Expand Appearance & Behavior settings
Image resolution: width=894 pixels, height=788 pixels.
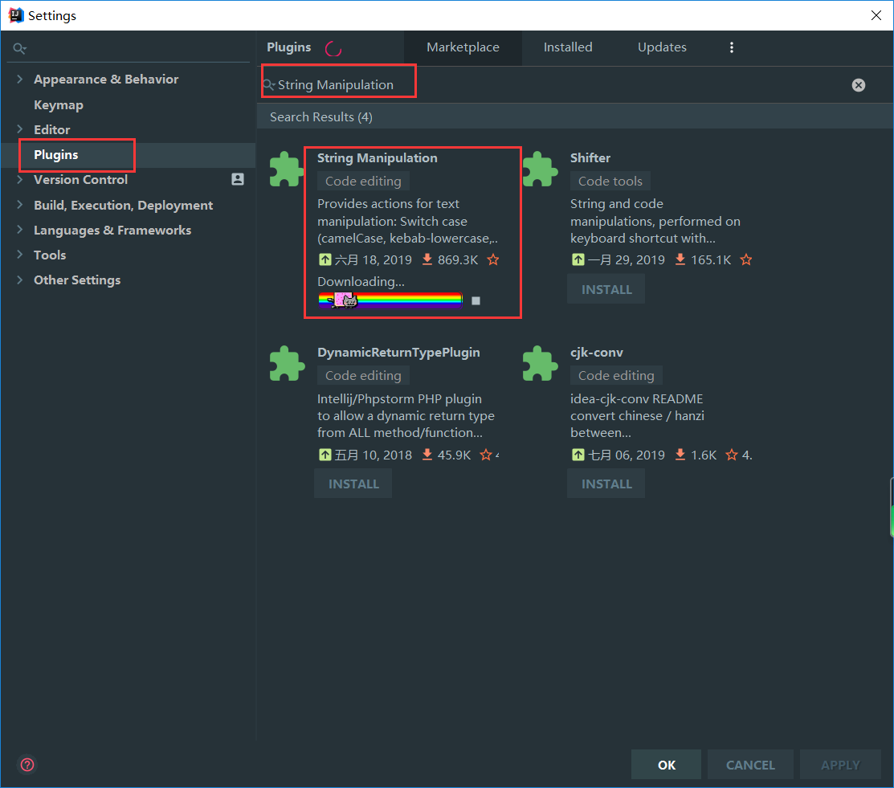point(20,80)
